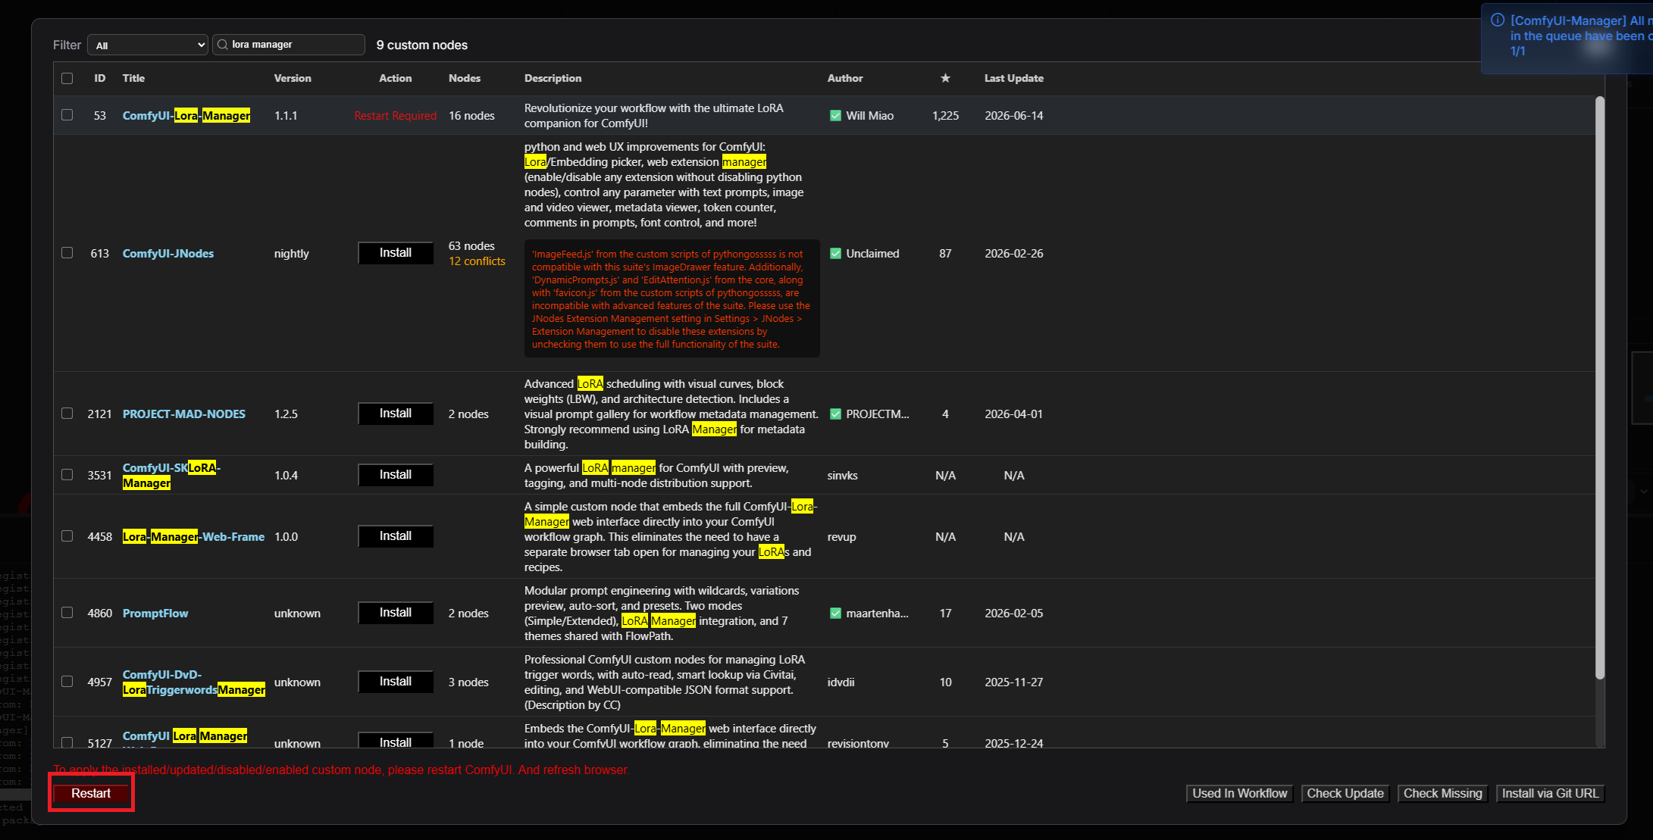Sort by the Nodes column header

tap(465, 78)
